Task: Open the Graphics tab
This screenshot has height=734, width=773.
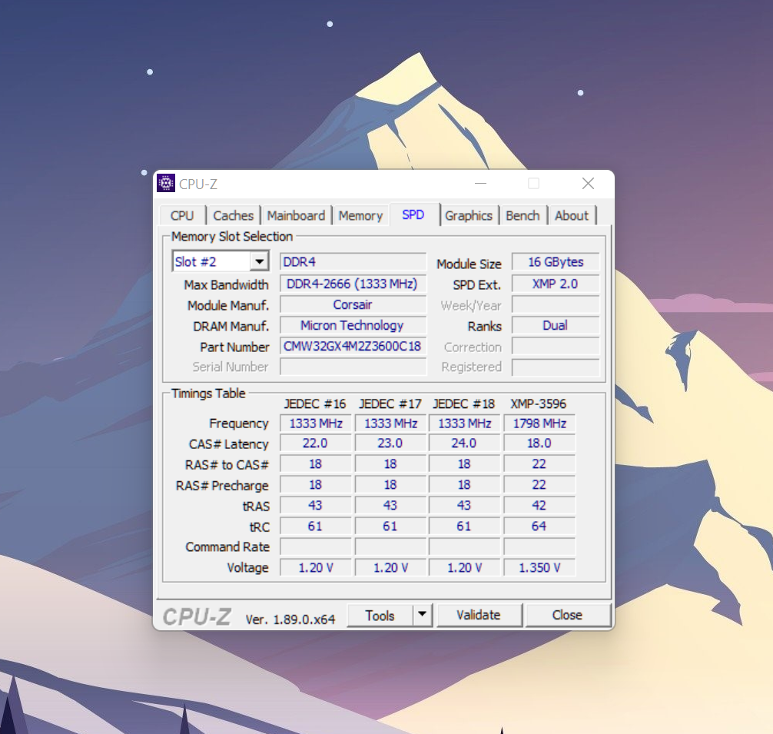Action: (x=469, y=215)
